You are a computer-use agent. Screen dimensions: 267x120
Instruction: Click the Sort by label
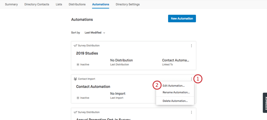(x=76, y=33)
